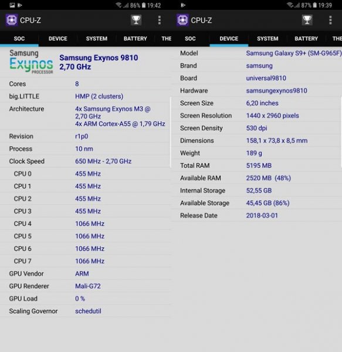Tap the CPU 0 row
Viewport: 342px width, 352px height.
point(85,174)
